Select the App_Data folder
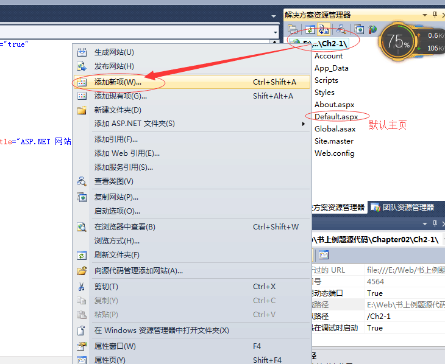Screen dimensions: 445x364 pyautogui.click(x=331, y=68)
